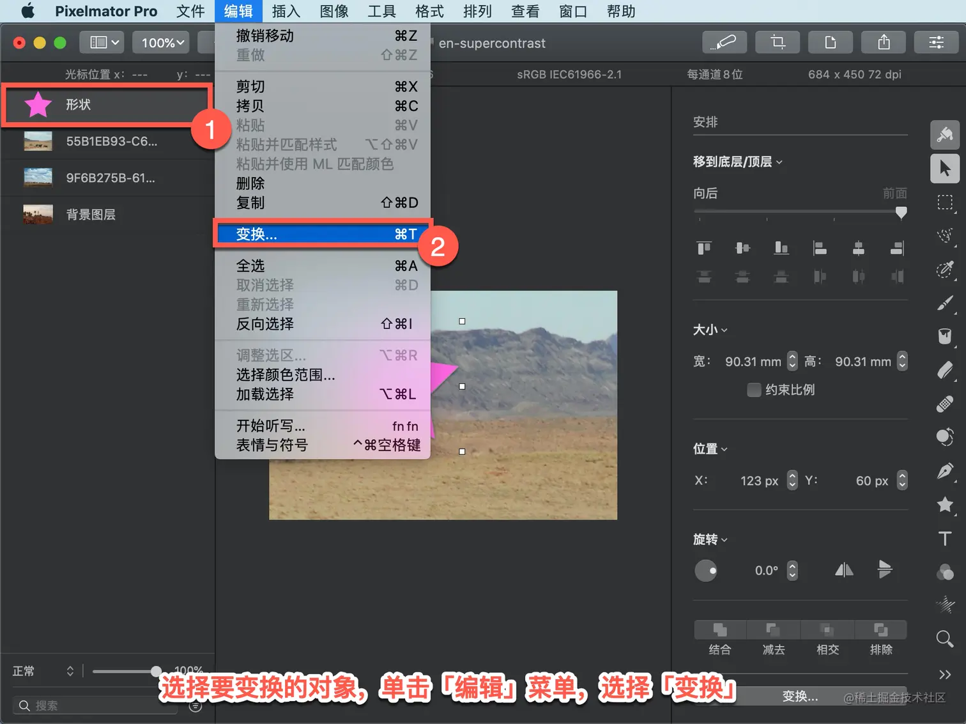Screen dimensions: 966x724
Task: Expand more tools chevron at toolbar bottom
Action: (x=945, y=674)
